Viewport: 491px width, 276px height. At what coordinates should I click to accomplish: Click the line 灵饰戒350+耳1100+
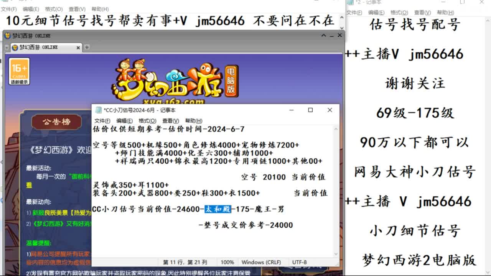[x=131, y=185]
